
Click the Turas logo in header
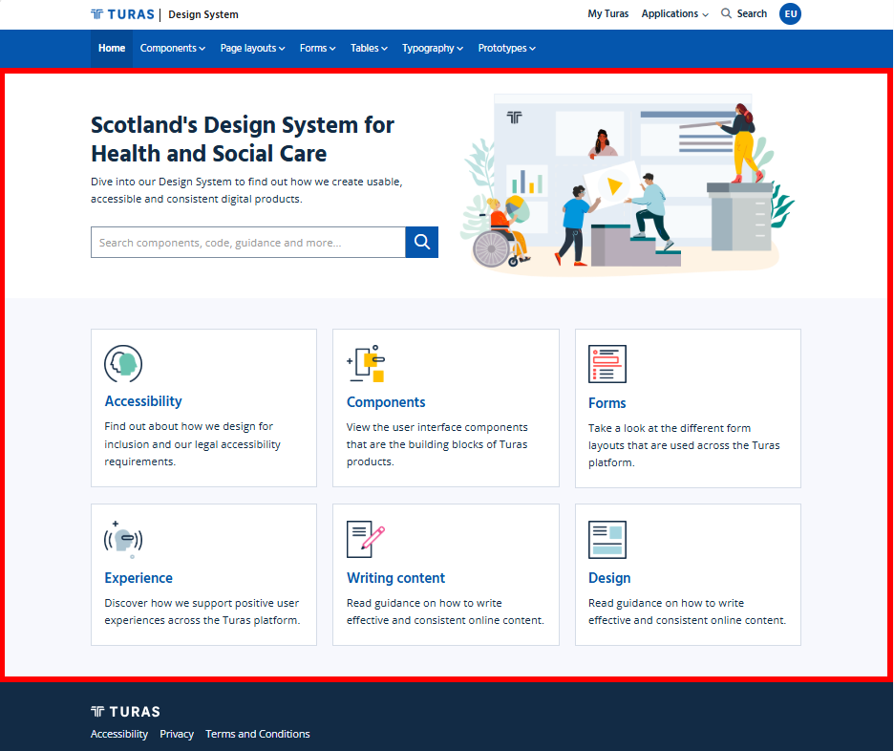click(x=122, y=14)
